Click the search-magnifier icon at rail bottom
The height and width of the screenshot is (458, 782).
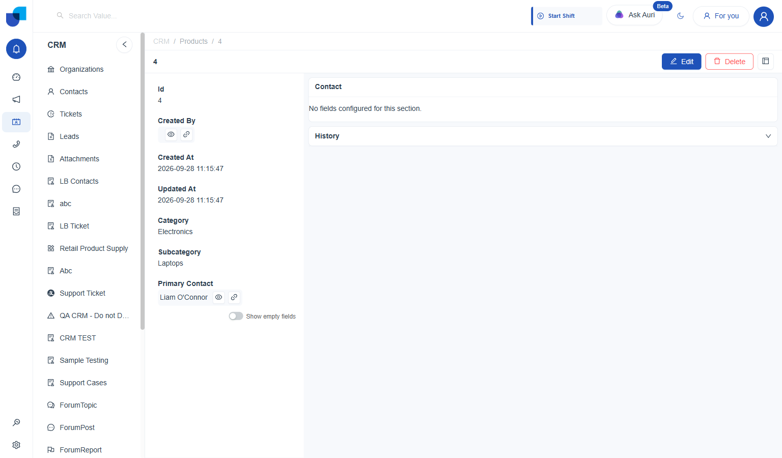(x=16, y=422)
